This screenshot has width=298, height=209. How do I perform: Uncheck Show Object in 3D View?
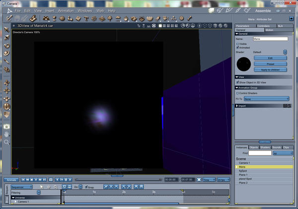pyautogui.click(x=237, y=82)
